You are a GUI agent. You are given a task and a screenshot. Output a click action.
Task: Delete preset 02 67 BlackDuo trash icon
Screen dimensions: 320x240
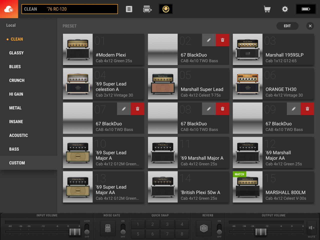(x=222, y=40)
